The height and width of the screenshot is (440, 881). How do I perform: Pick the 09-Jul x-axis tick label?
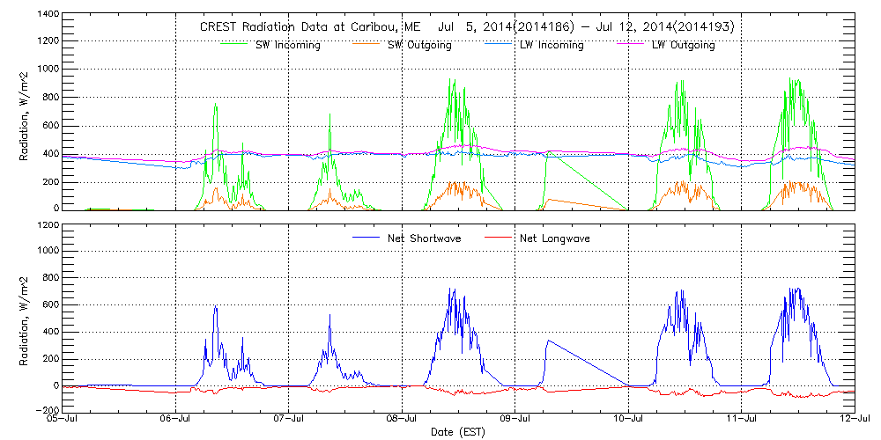click(x=515, y=420)
